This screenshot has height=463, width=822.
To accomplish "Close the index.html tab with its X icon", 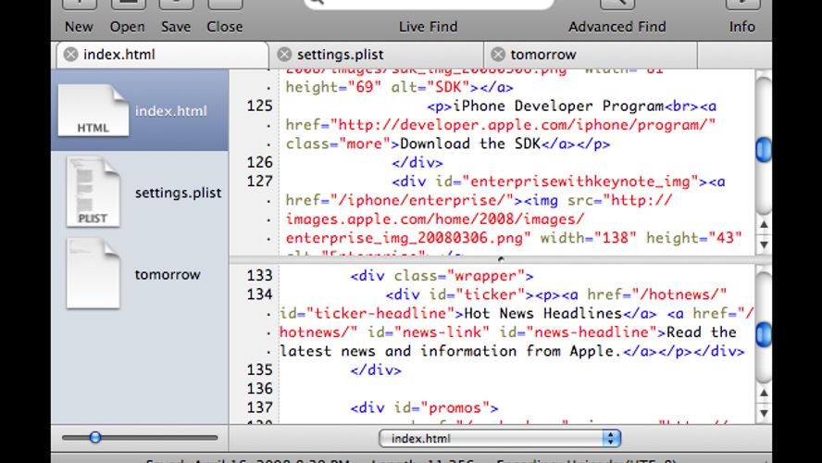I will click(70, 55).
